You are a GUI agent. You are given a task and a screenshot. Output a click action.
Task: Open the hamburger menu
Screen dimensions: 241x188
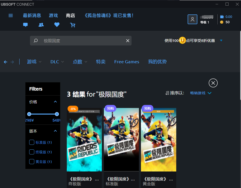click(11, 15)
